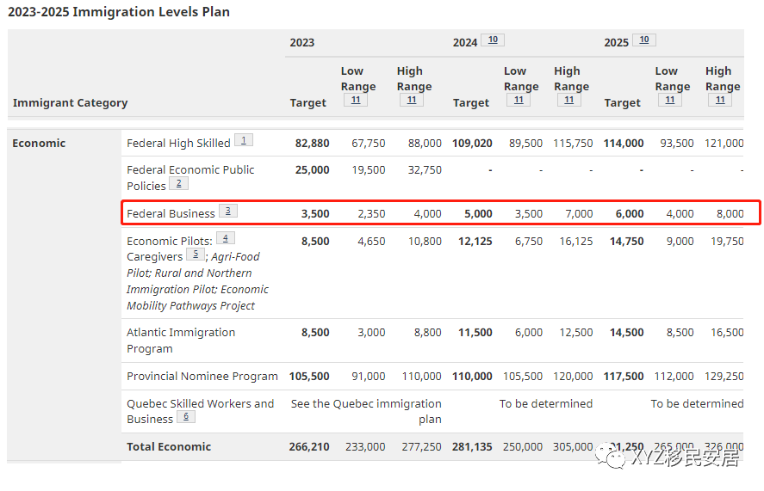Open footnote 10 beside the 2025 heading
Viewport: 764px width, 491px height.
pyautogui.click(x=644, y=40)
